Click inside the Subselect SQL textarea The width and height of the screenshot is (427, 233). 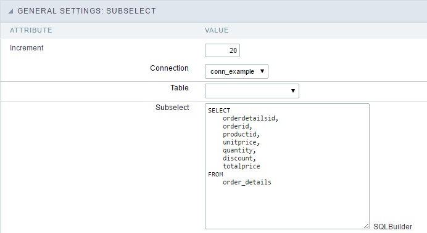point(287,166)
